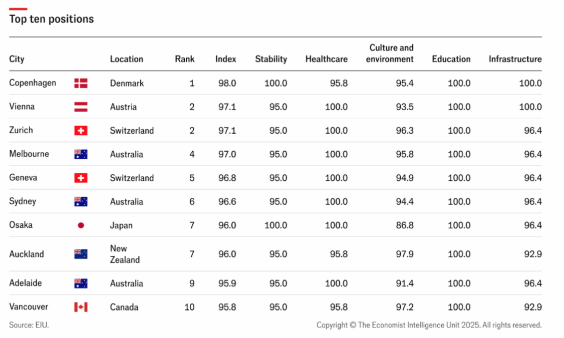Click the Austria flag beside Vienna
The height and width of the screenshot is (338, 564).
pos(81,107)
